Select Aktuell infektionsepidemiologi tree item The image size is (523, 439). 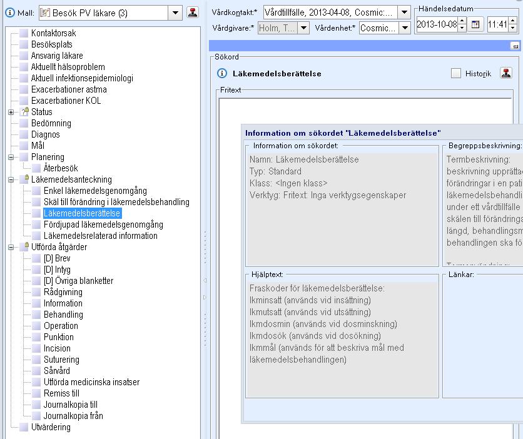(x=82, y=78)
